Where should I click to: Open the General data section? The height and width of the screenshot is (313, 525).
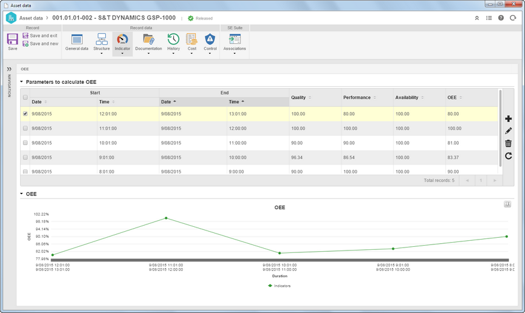pos(77,42)
